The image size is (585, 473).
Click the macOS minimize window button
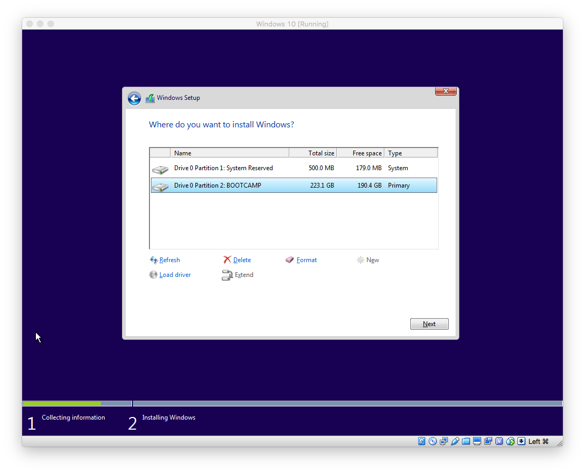[40, 24]
